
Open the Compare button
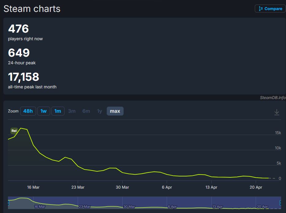click(x=270, y=9)
